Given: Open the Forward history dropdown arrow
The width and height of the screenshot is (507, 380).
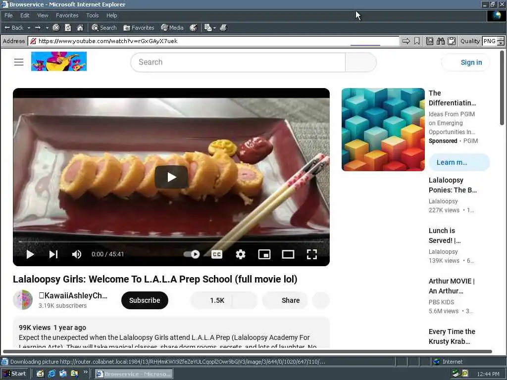Looking at the screenshot, I should coord(47,28).
